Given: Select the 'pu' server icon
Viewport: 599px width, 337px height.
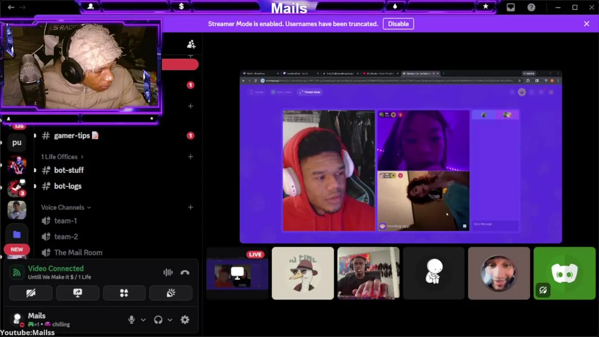Looking at the screenshot, I should coord(17,142).
